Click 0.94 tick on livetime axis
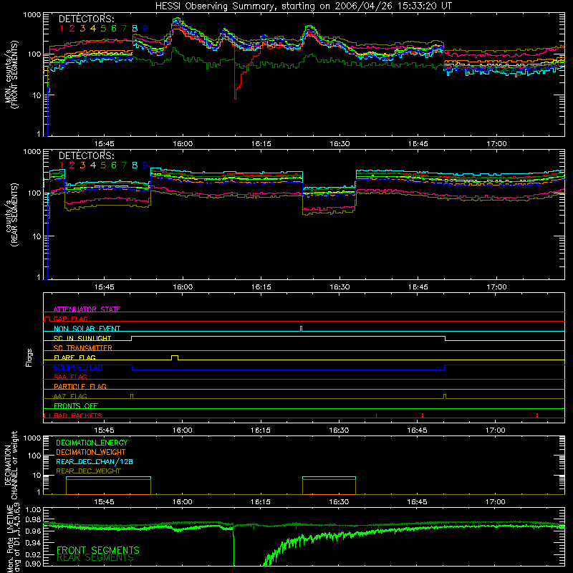This screenshot has width=573, height=573. tap(33, 542)
